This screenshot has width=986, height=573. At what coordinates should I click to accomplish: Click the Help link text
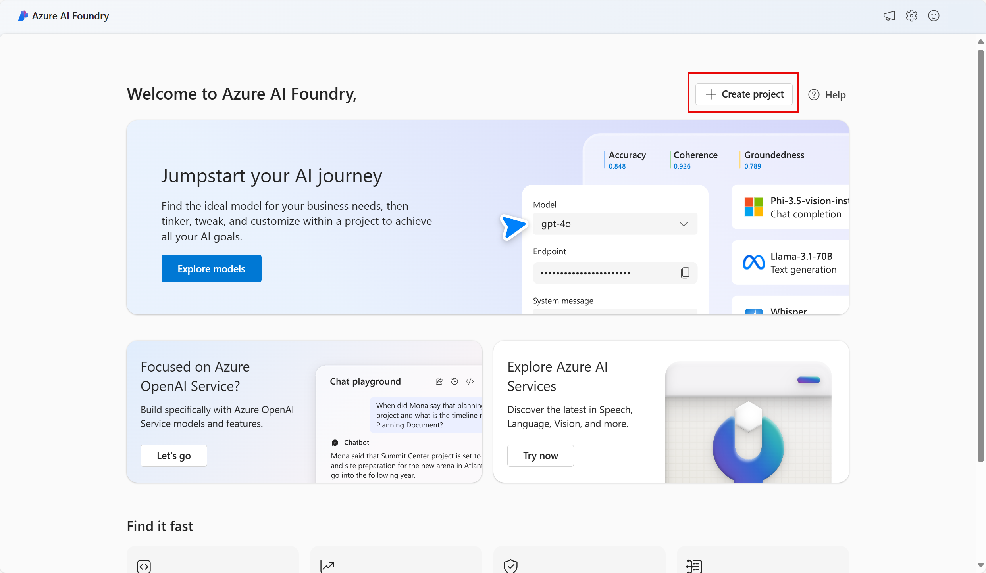pos(836,95)
